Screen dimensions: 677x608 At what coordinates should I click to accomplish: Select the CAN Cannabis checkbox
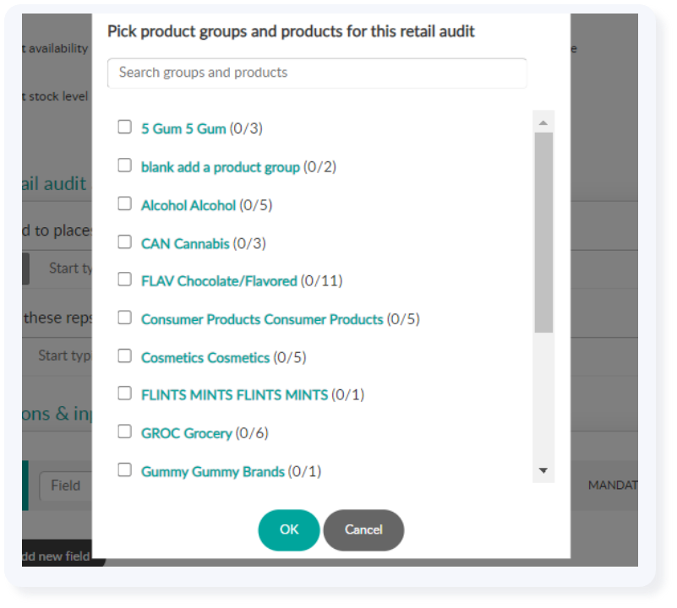tap(125, 242)
